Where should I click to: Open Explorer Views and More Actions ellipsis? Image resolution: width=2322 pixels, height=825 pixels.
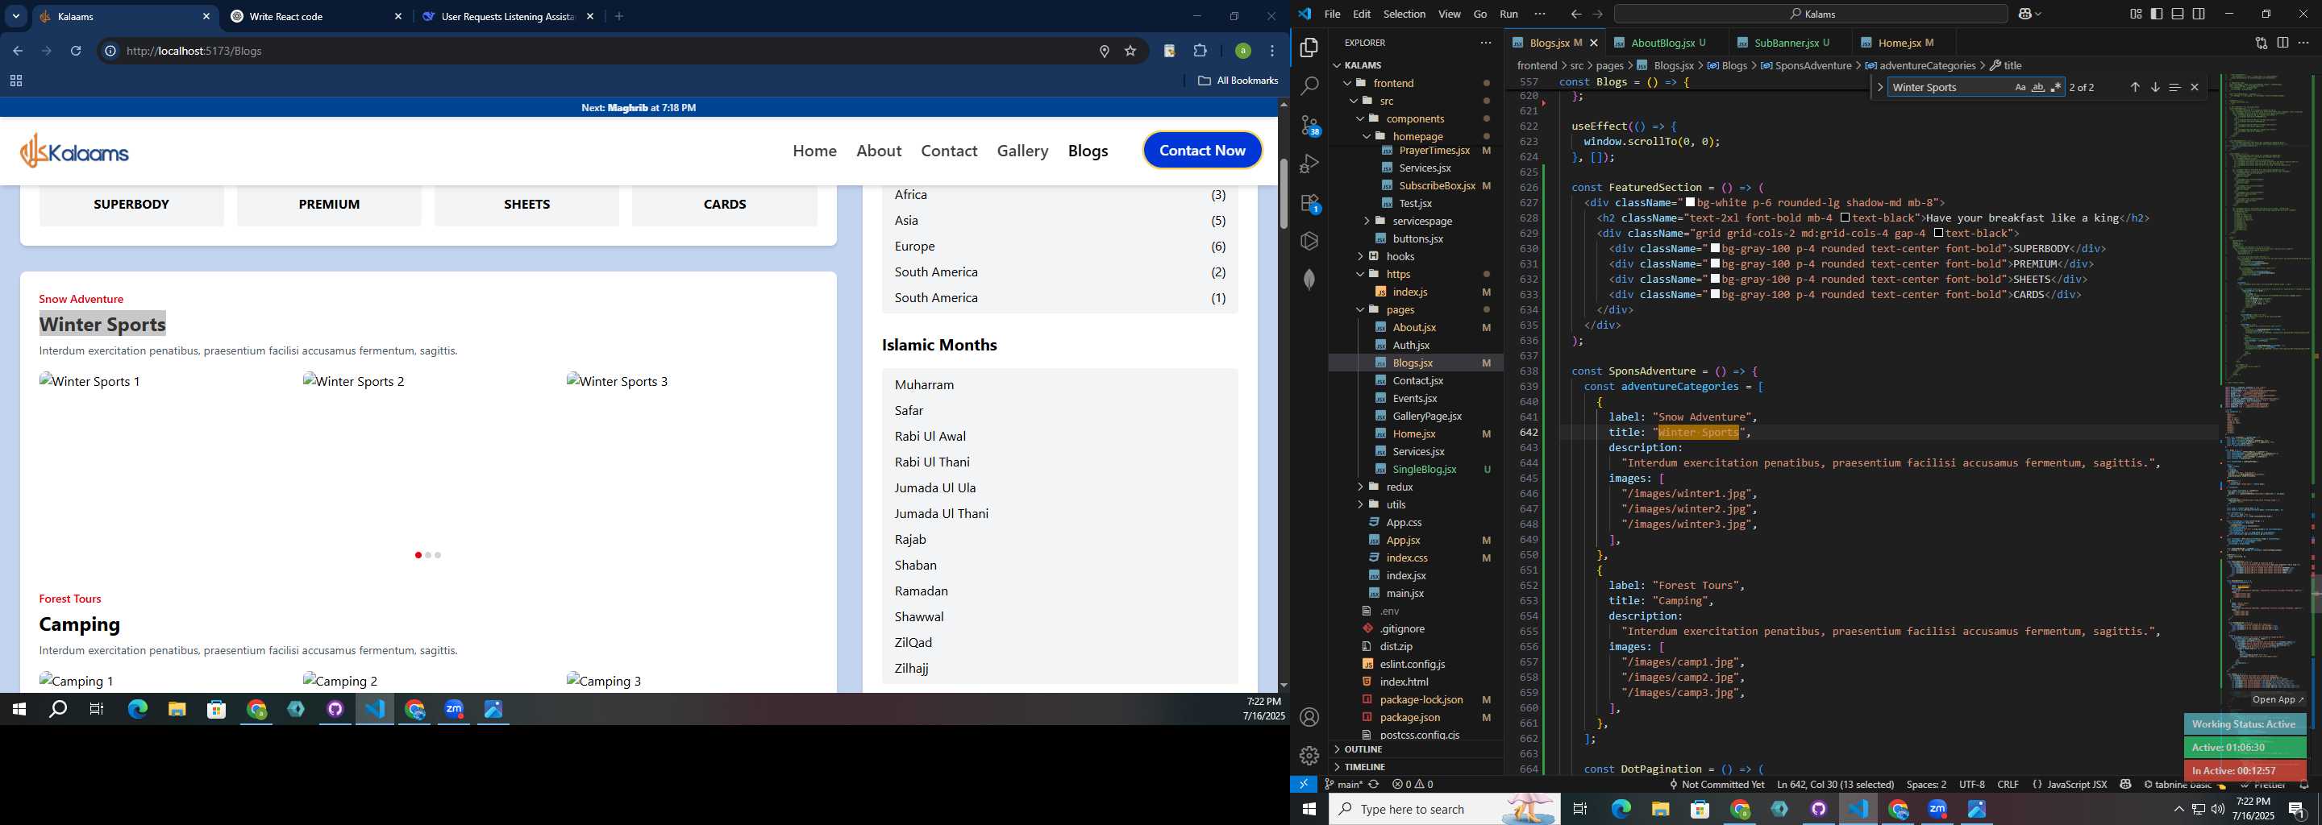pos(1485,43)
